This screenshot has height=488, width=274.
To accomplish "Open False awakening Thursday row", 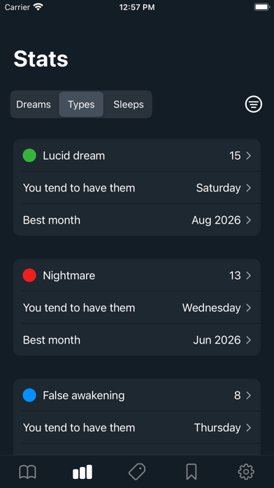I will (x=137, y=428).
